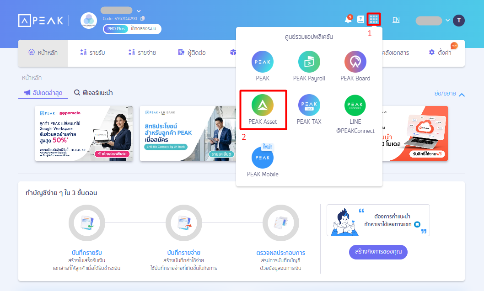Open the orange cloud laptop banner
The height and width of the screenshot is (291, 484).
pyautogui.click(x=415, y=133)
